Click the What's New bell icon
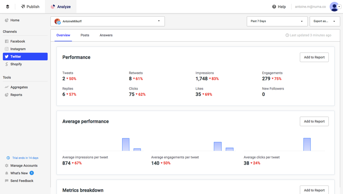The height and width of the screenshot is (194, 343). (7, 173)
